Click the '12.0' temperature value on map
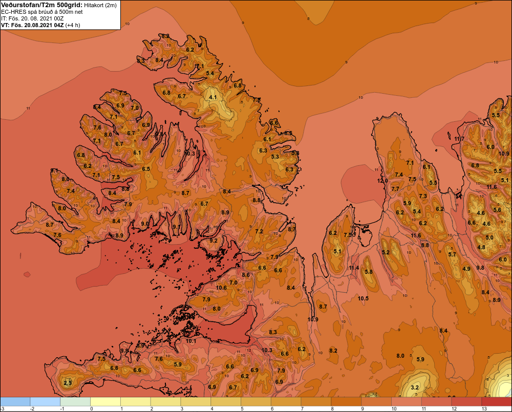This screenshot has height=412, width=512. click(382, 181)
